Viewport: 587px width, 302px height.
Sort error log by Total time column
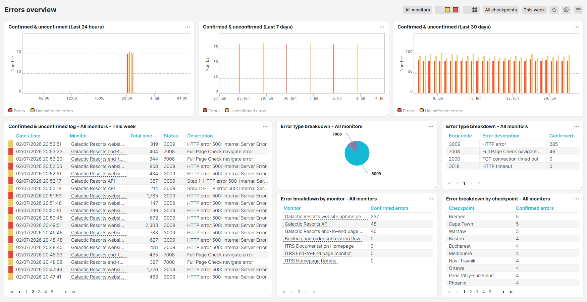[144, 136]
